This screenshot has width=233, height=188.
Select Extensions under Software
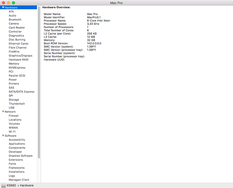[16, 160]
